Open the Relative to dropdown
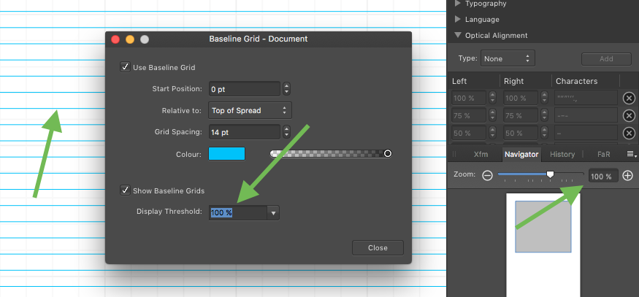Image resolution: width=639 pixels, height=297 pixels. (250, 110)
